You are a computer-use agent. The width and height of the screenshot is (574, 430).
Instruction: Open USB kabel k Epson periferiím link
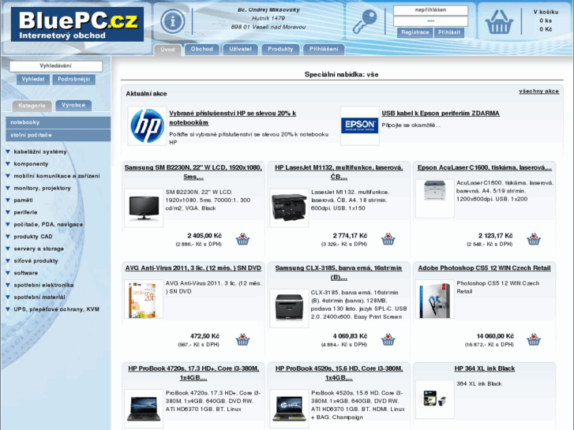pyautogui.click(x=441, y=114)
